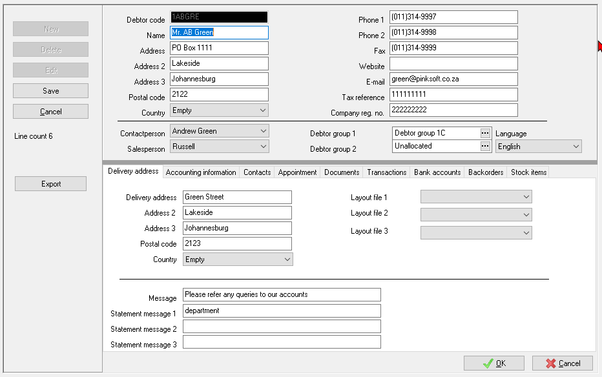
Task: Open the top Country dropdown
Action: point(219,110)
